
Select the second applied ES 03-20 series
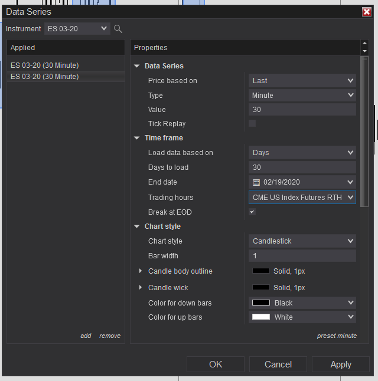[66, 77]
